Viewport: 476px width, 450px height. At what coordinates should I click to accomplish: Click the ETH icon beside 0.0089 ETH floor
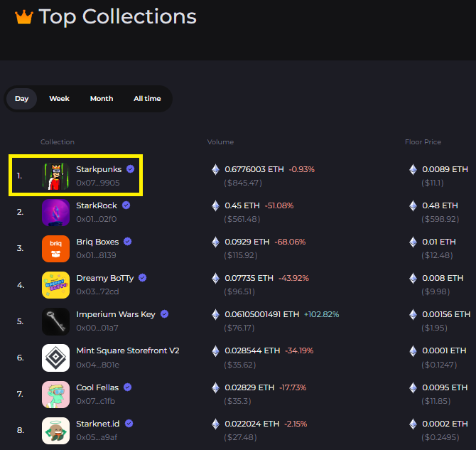[x=413, y=169]
